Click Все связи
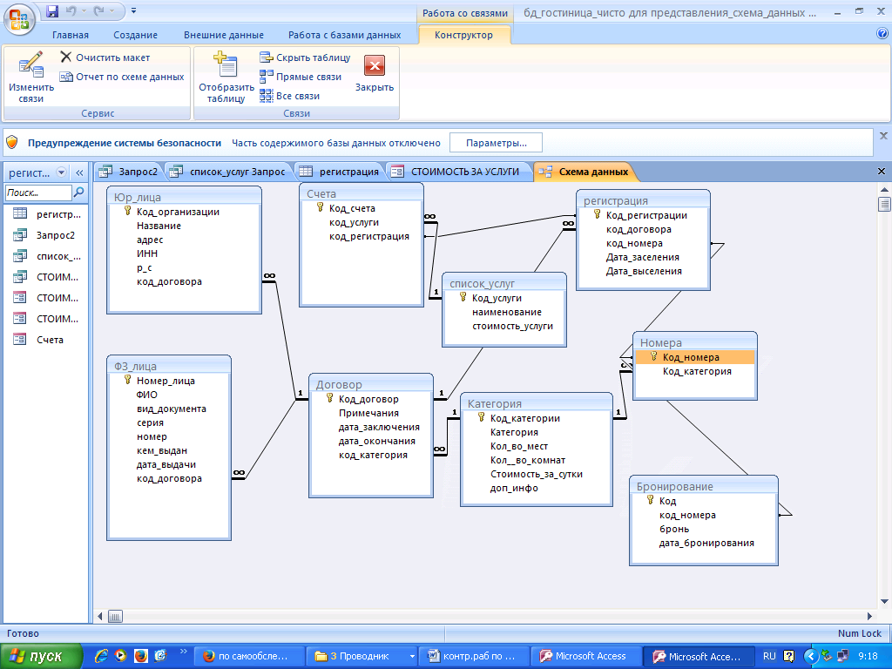892x669 pixels. pos(289,96)
